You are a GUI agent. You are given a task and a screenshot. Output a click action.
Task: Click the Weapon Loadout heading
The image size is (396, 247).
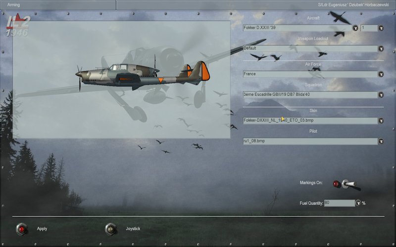click(x=313, y=39)
